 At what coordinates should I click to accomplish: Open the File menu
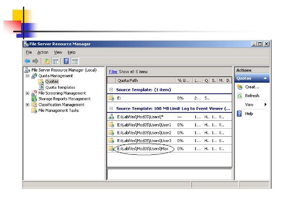[28, 52]
